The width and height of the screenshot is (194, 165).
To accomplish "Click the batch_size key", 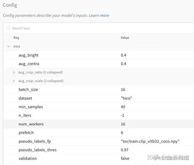I will [28, 90].
